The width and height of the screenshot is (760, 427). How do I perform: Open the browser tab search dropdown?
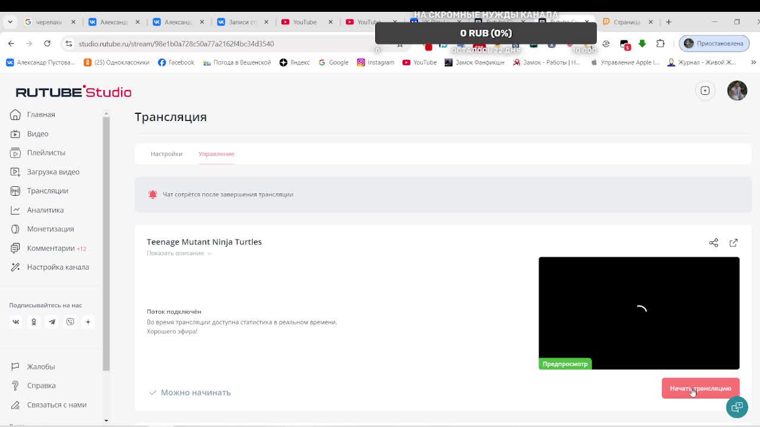click(10, 22)
